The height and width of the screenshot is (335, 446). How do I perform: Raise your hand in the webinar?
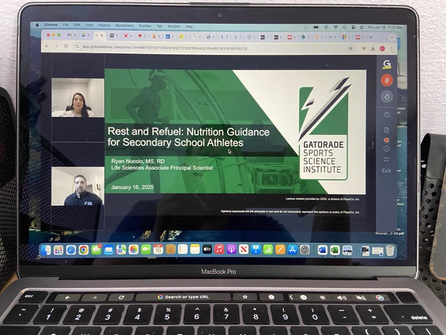click(x=386, y=97)
